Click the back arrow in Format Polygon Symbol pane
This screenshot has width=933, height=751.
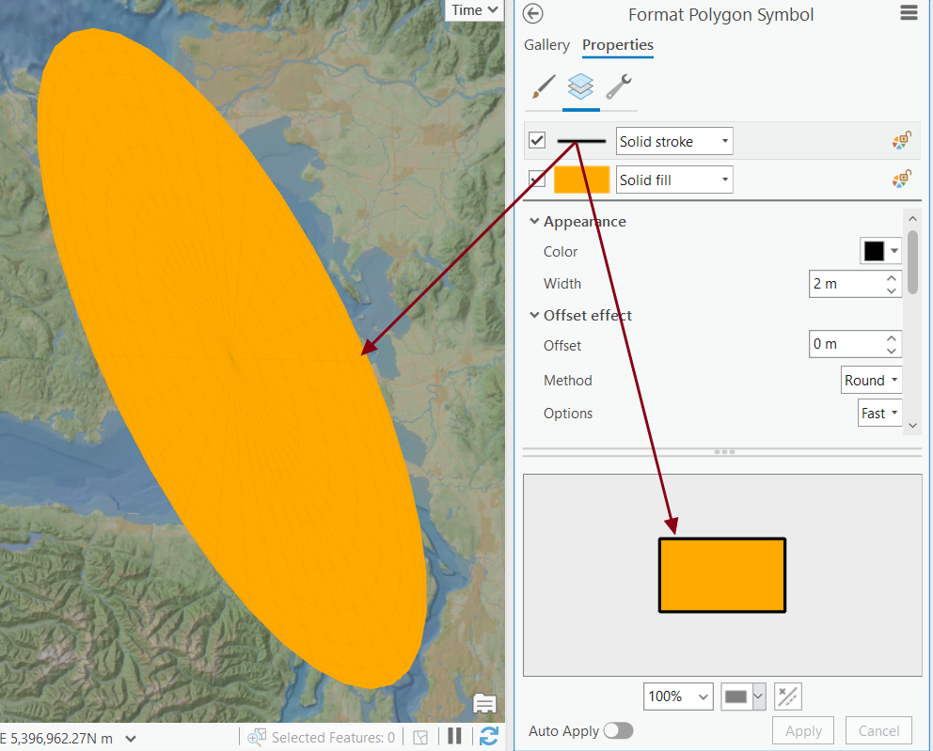(x=533, y=14)
